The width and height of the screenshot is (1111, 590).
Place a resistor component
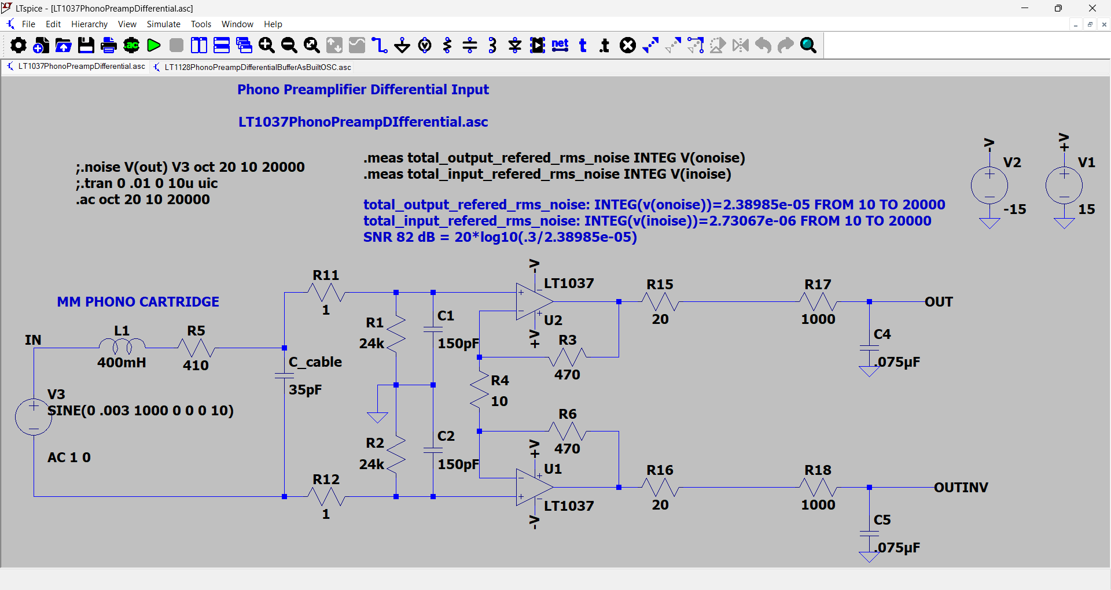[447, 45]
